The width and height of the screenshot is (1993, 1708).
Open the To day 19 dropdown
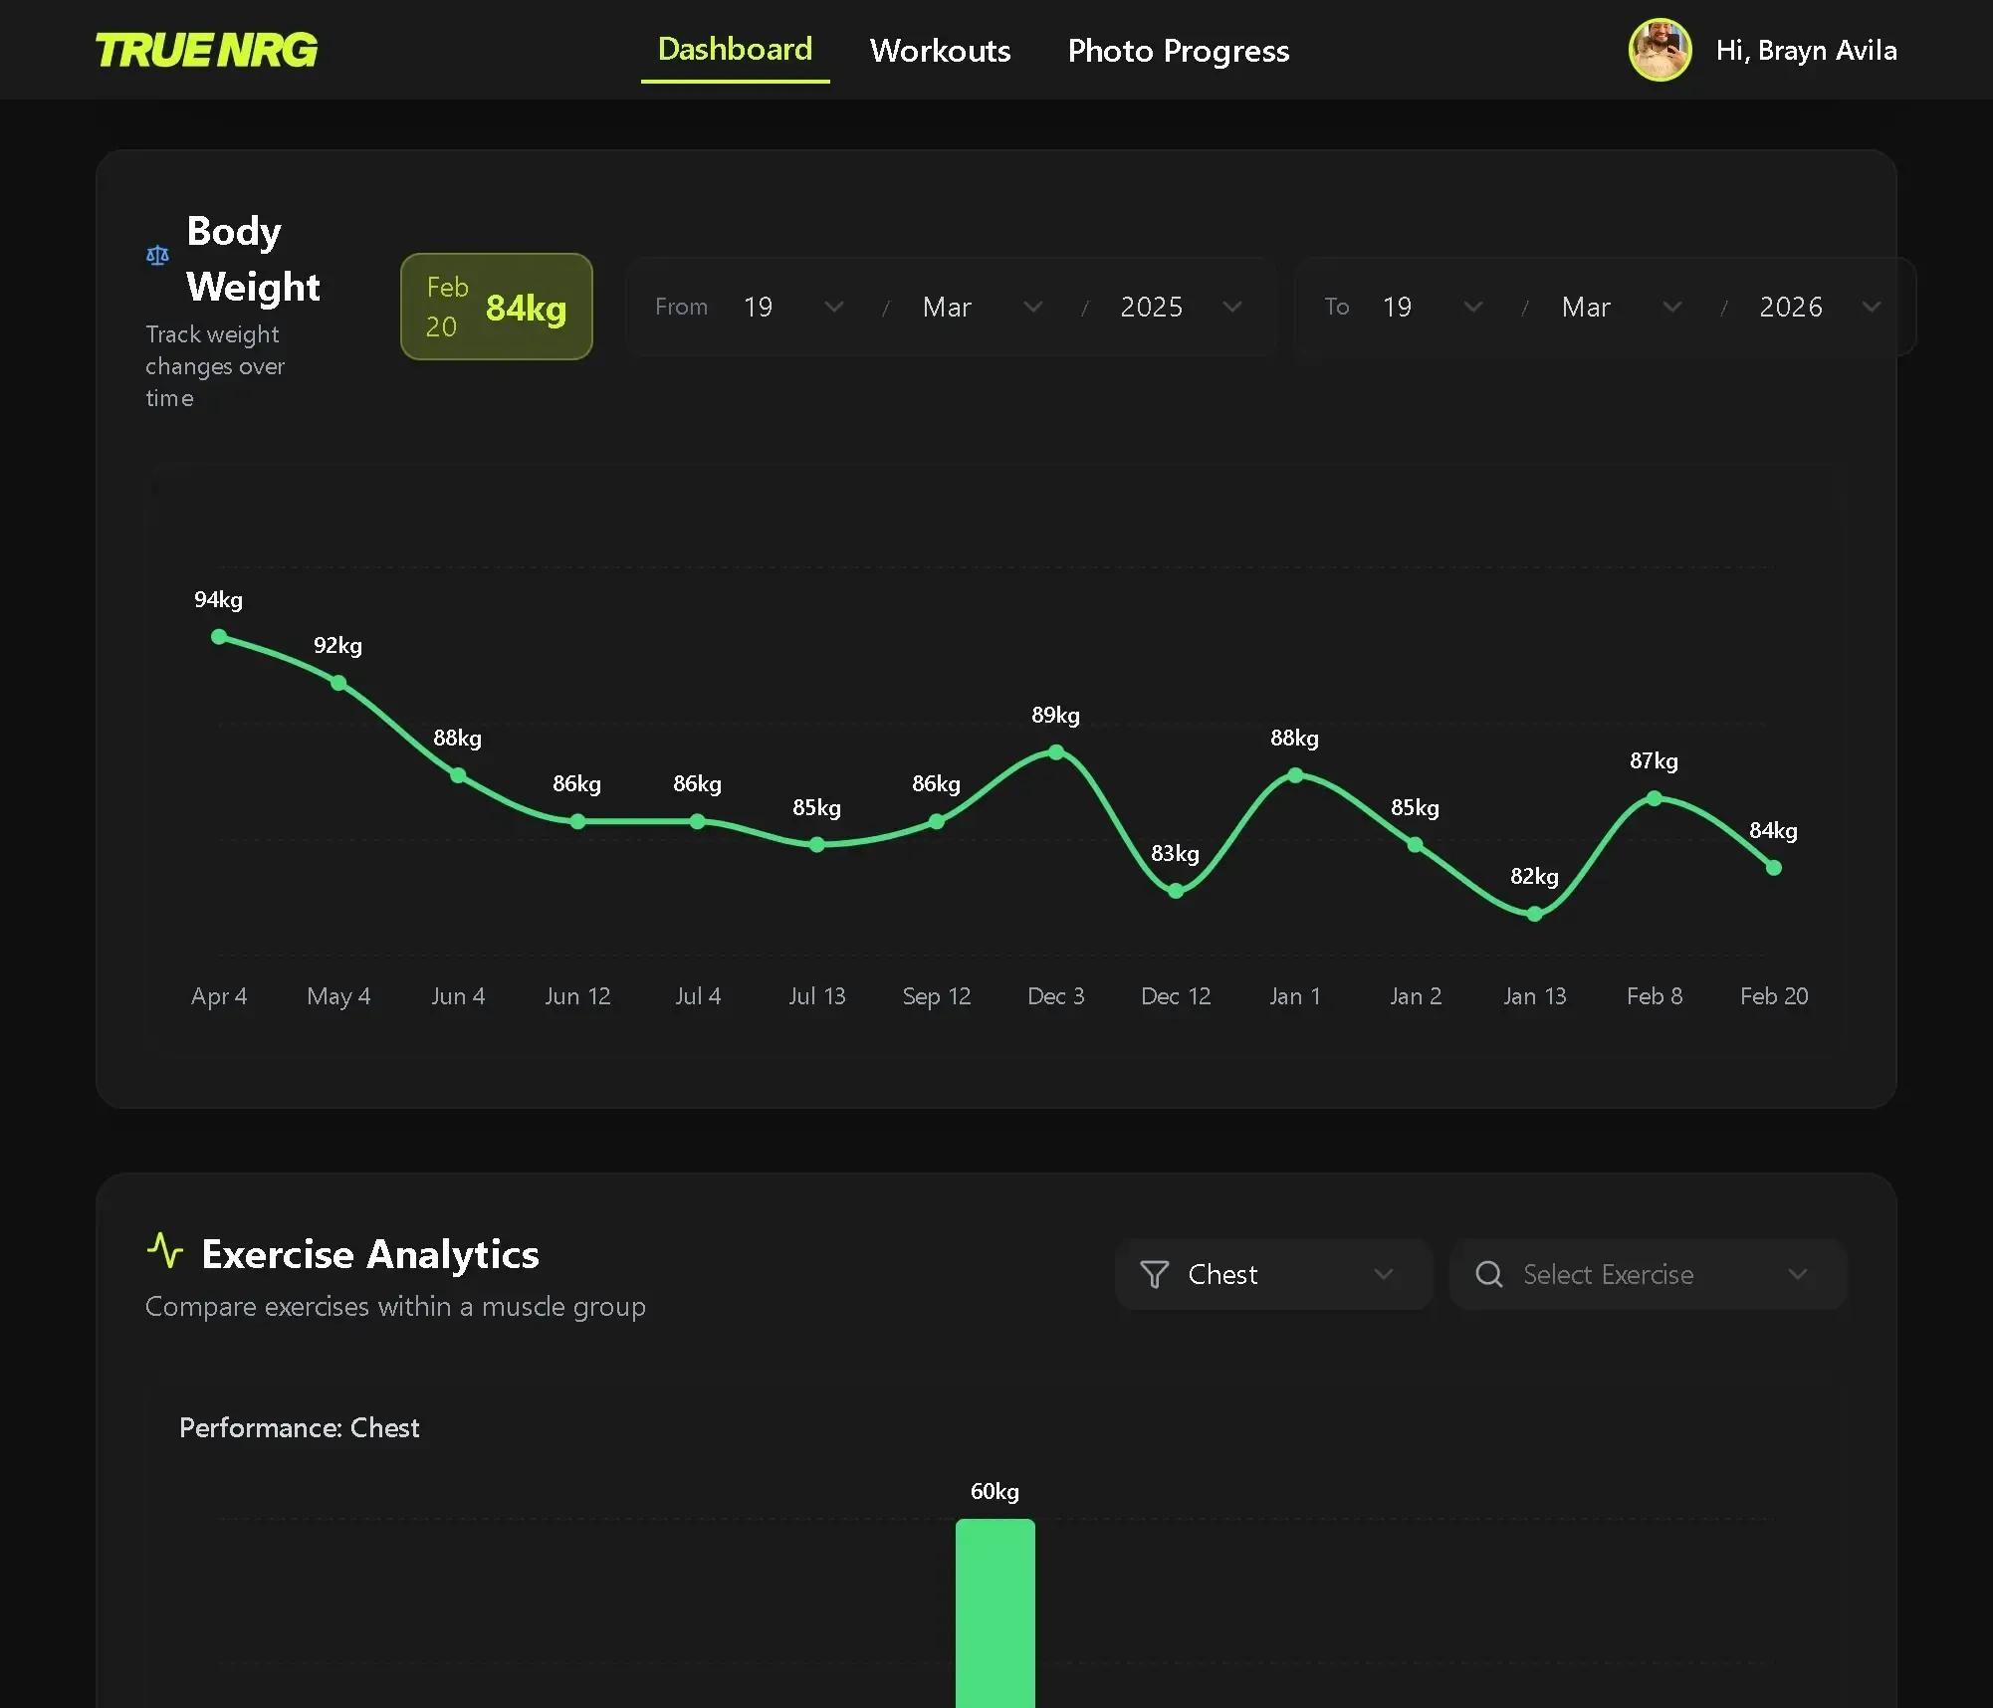1432,307
